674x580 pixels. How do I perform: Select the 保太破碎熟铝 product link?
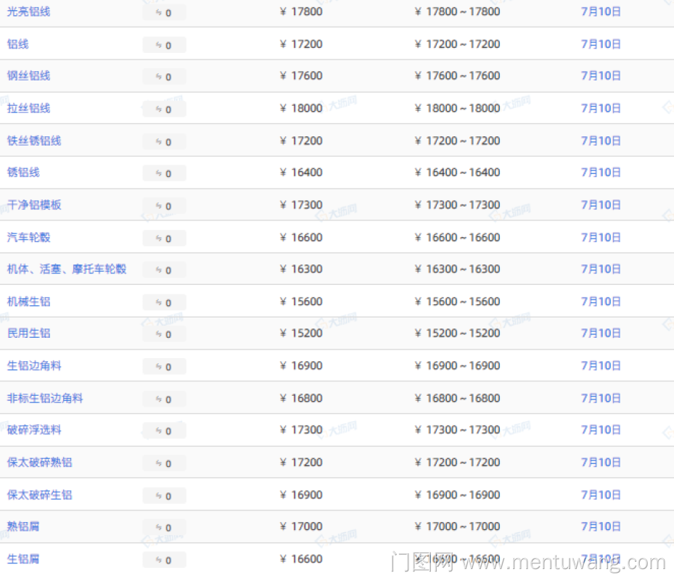[40, 462]
